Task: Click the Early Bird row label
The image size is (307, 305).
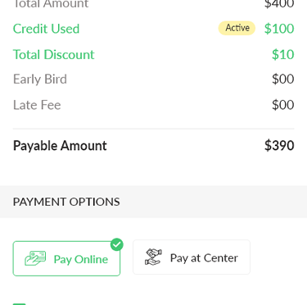Action: point(40,80)
